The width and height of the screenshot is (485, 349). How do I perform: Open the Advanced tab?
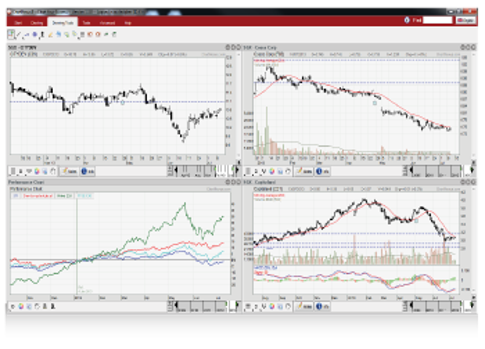(x=107, y=23)
